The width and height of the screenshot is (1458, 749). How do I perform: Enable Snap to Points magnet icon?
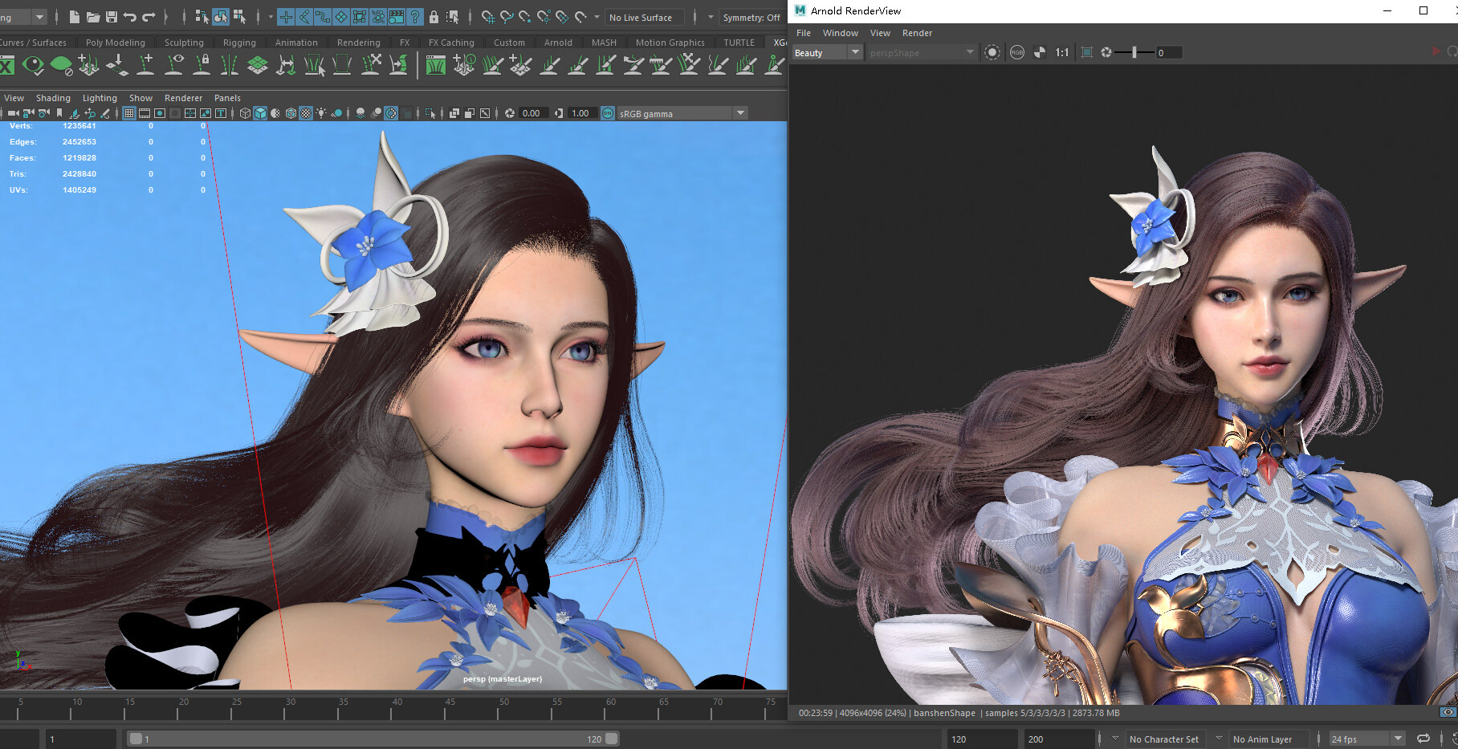click(x=525, y=17)
